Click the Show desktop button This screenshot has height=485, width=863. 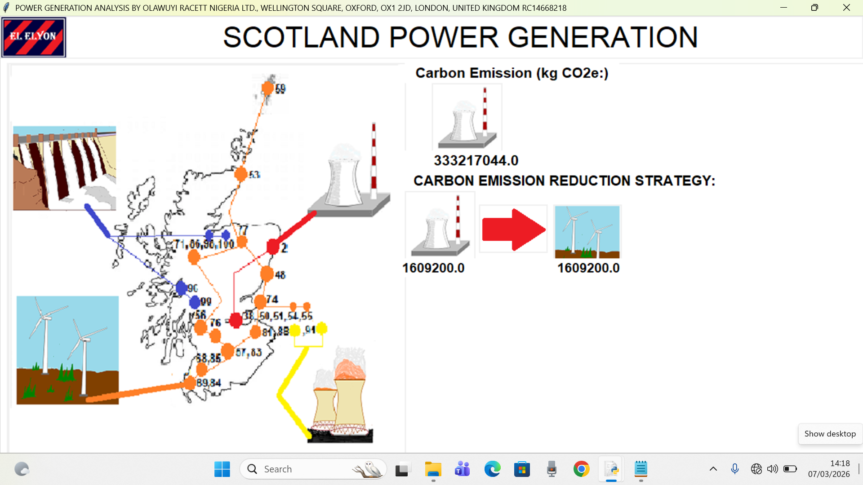pos(830,434)
